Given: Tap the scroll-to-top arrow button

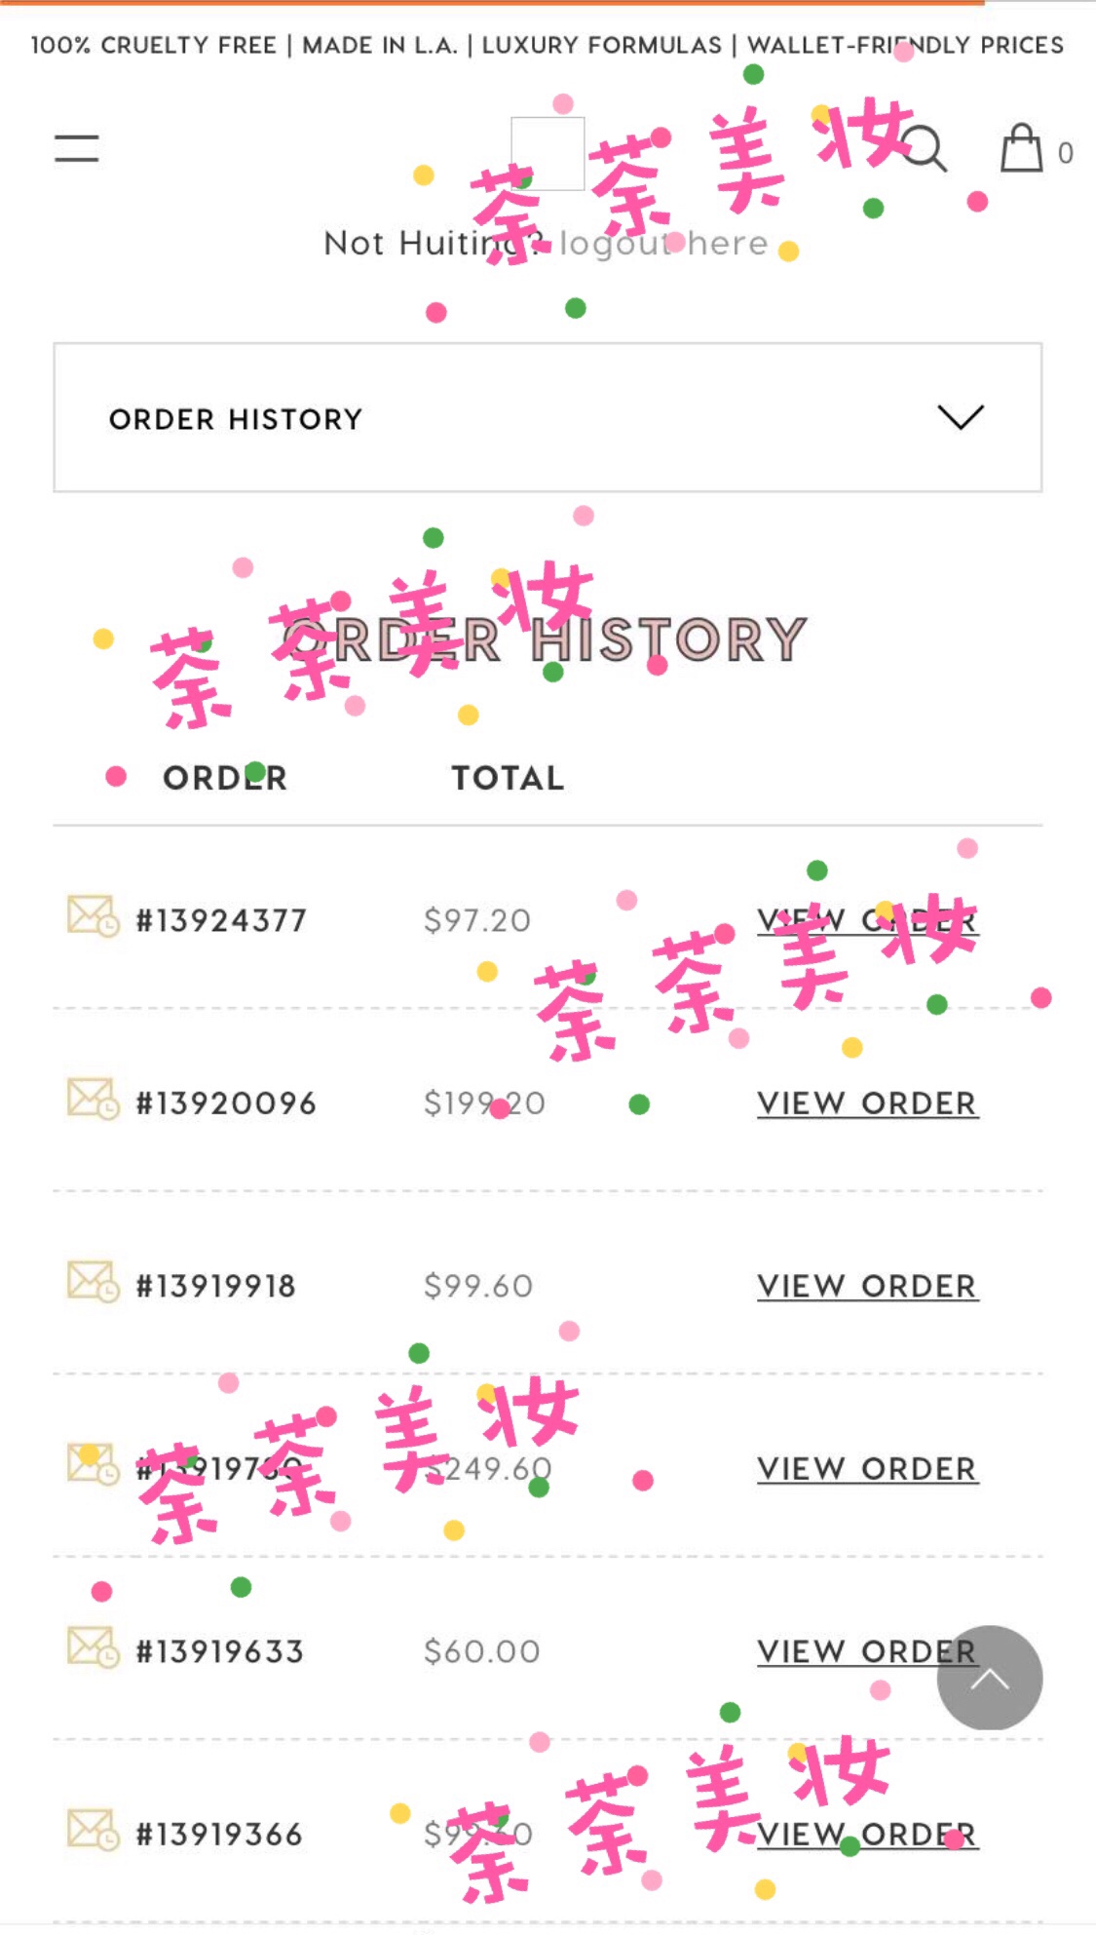Looking at the screenshot, I should pos(989,1678).
